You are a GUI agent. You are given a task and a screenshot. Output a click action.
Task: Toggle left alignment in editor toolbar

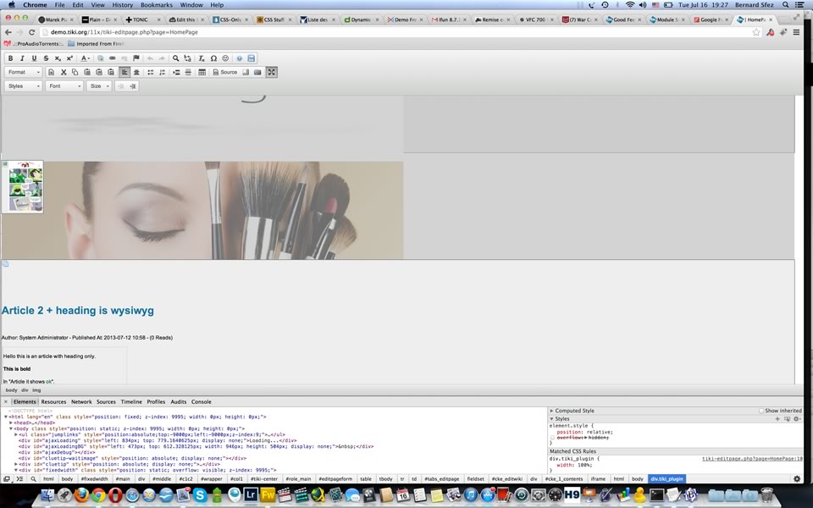124,72
